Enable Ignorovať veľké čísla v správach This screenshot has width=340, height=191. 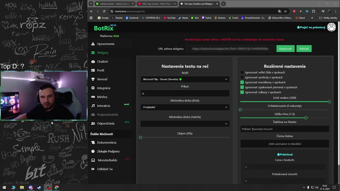pos(242,72)
